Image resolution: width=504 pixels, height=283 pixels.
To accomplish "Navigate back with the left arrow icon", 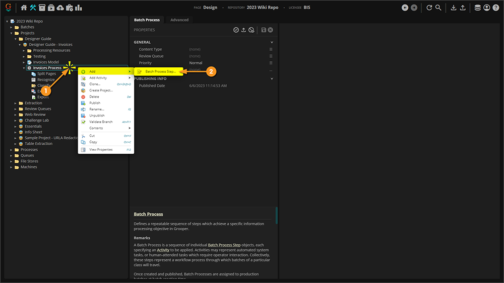I will click(x=405, y=8).
